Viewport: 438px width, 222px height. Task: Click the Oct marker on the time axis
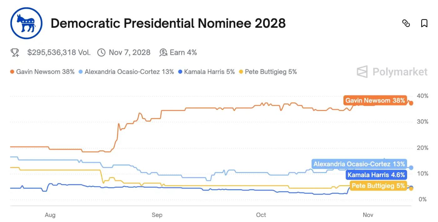[x=261, y=215]
